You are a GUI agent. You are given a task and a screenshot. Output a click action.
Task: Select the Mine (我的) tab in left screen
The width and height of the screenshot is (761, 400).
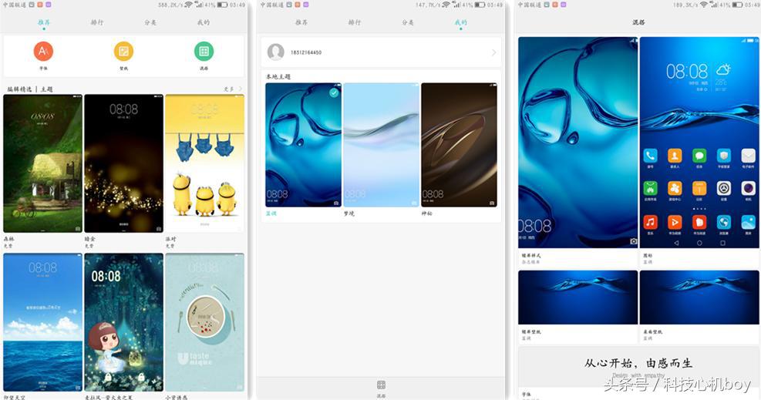[204, 22]
